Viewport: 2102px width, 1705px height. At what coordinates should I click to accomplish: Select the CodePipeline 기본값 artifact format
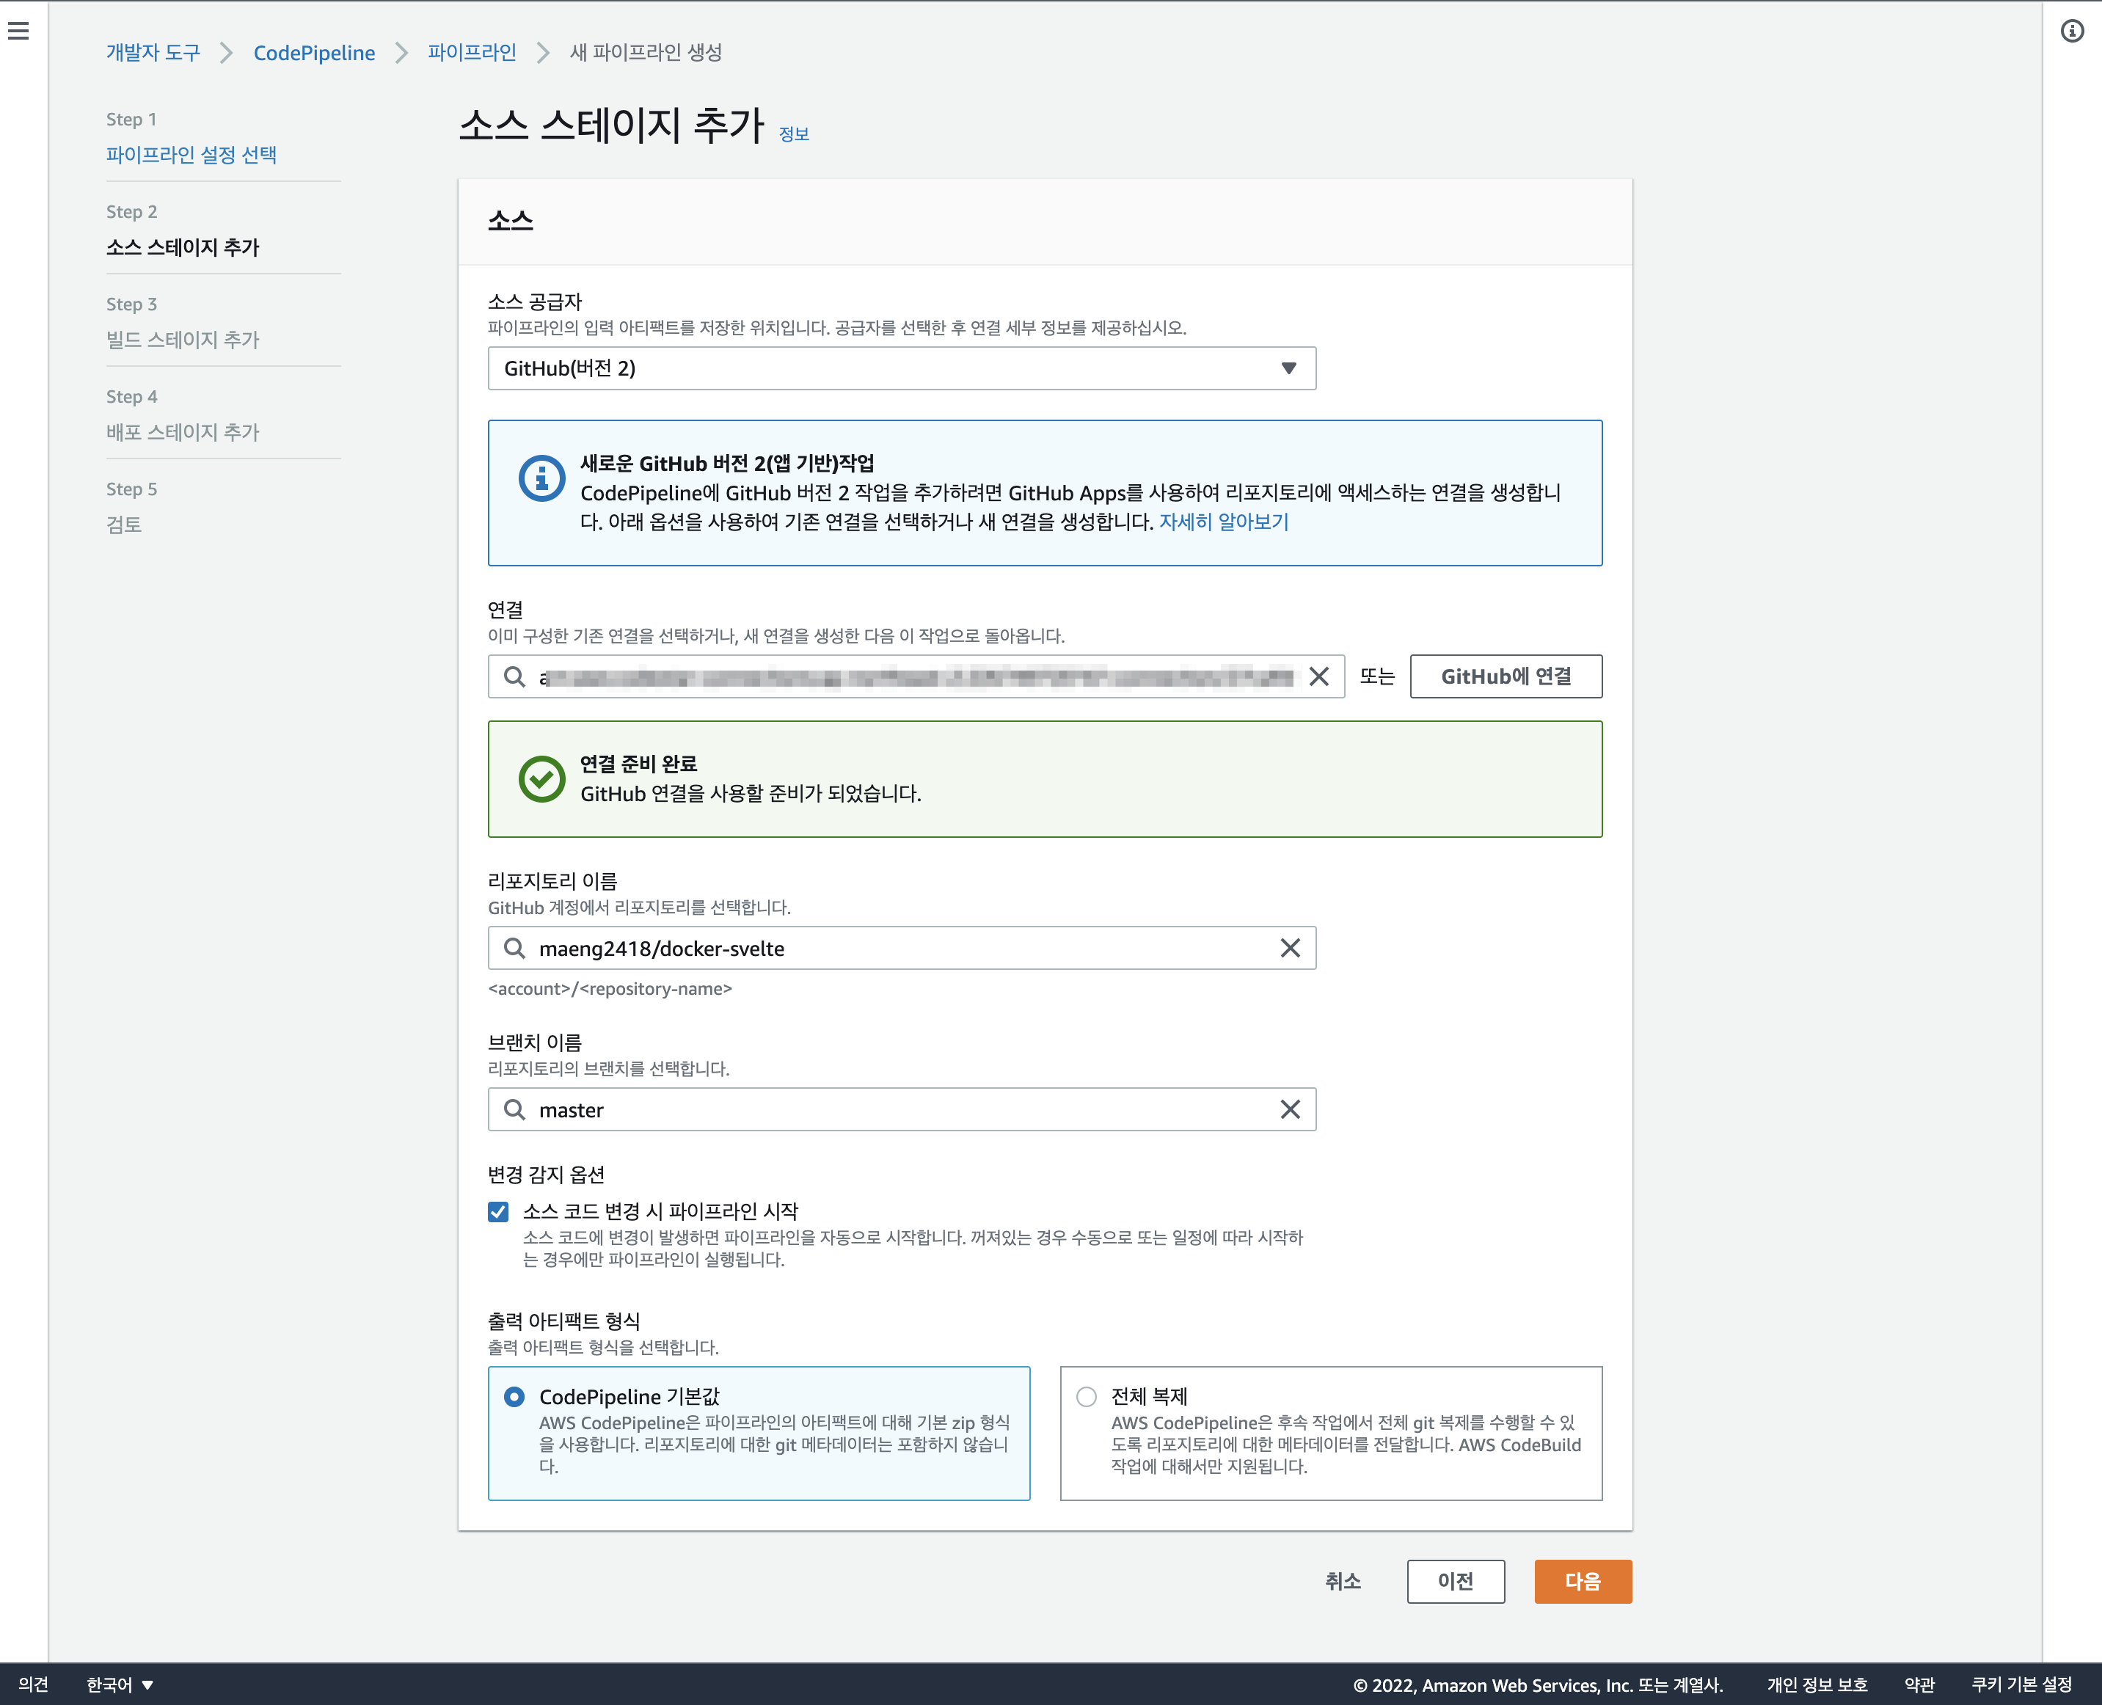(x=514, y=1397)
